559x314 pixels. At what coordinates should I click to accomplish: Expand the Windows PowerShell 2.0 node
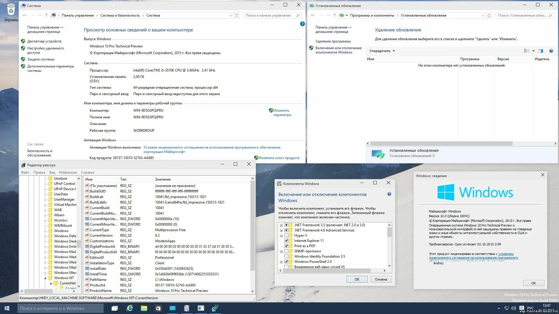[281, 262]
